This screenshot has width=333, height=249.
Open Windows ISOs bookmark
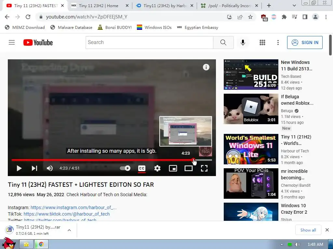point(154,28)
